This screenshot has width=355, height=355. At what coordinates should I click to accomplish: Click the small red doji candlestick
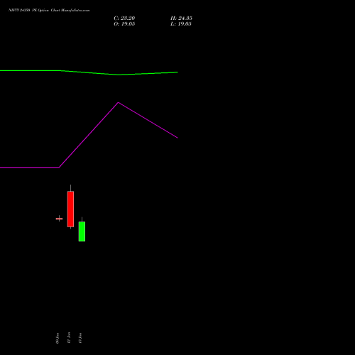tap(59, 219)
